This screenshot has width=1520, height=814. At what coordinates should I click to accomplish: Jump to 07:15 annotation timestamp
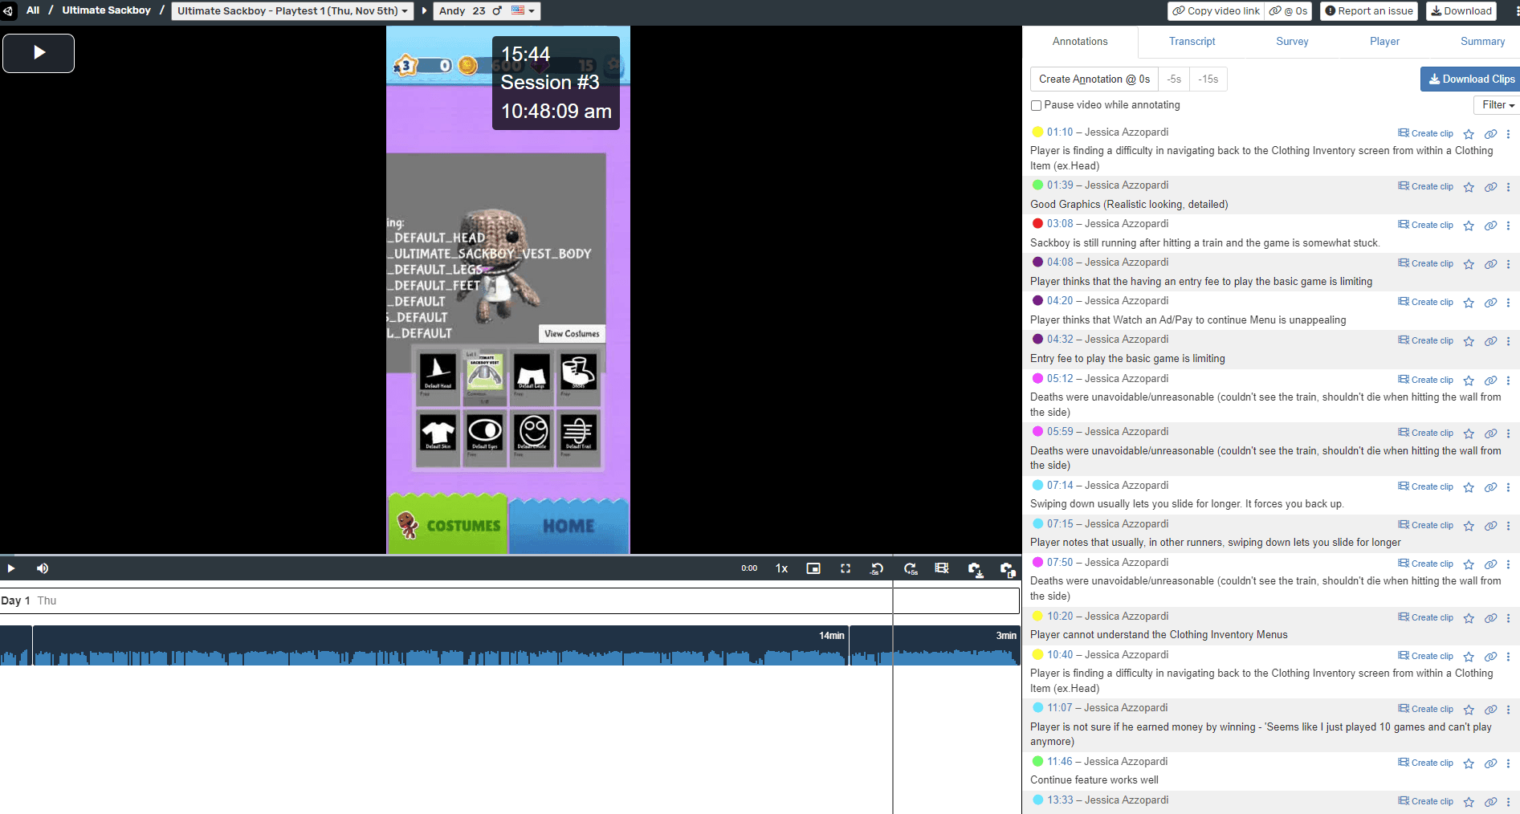coord(1060,524)
